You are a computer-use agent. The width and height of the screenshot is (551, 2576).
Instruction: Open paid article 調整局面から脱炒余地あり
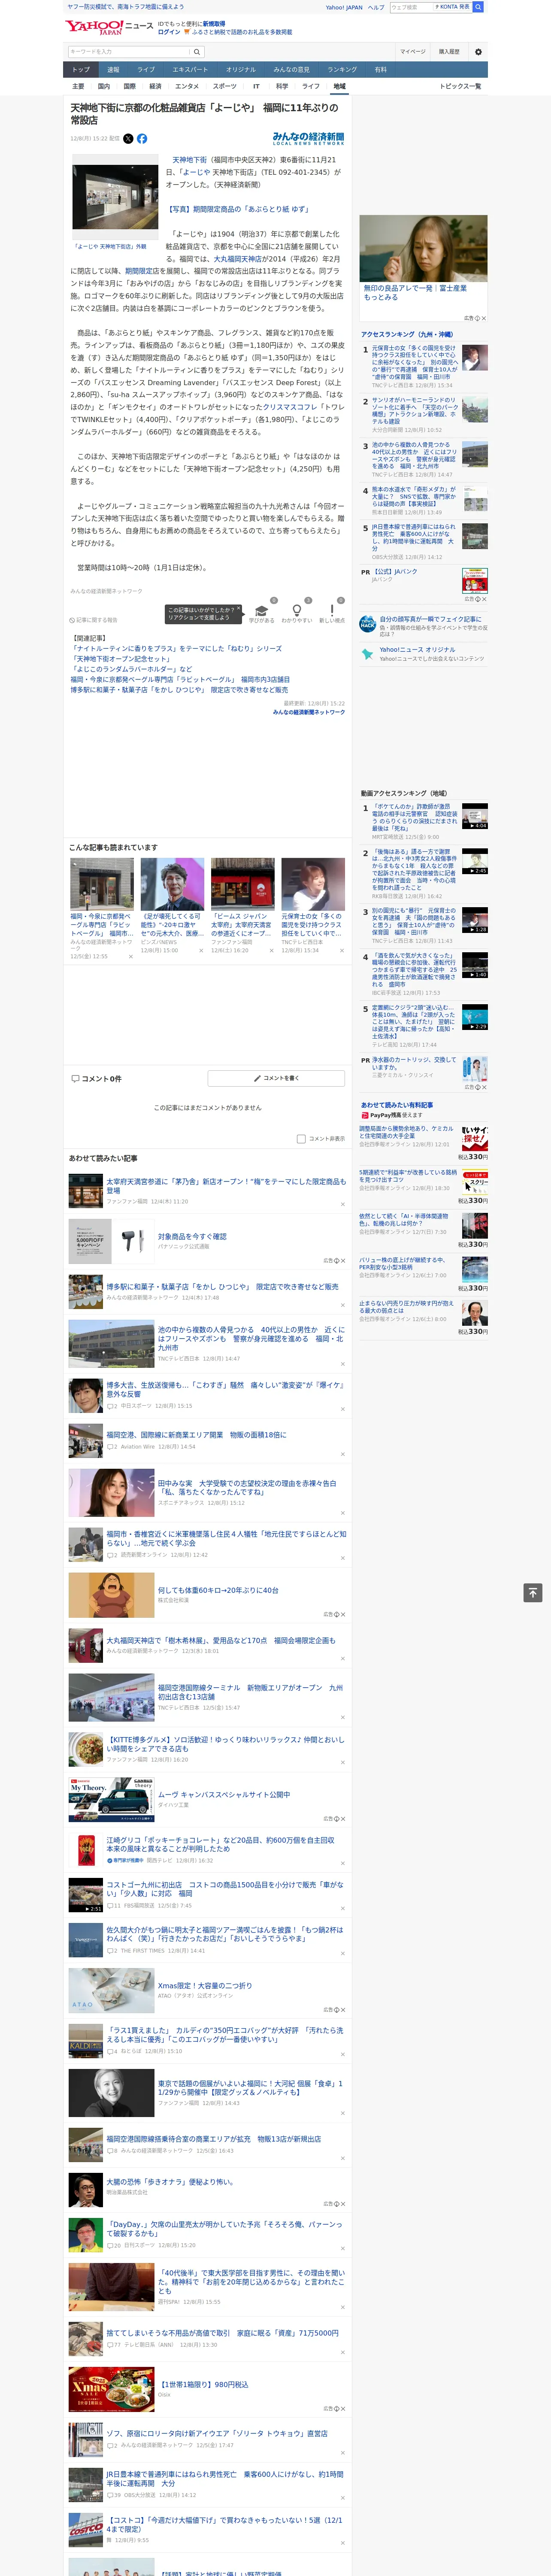407,1132
